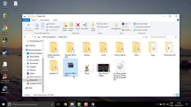The width and height of the screenshot is (191, 107).
Task: Switch to large icons view in the status bar
Action: click(x=178, y=95)
